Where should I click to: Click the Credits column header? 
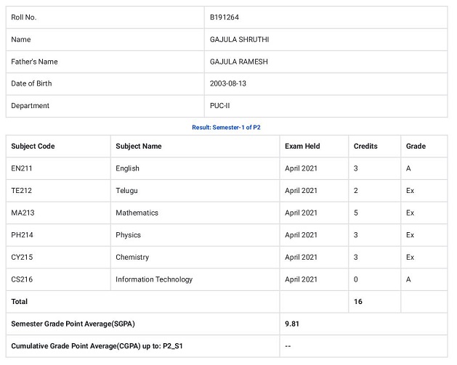pyautogui.click(x=365, y=147)
